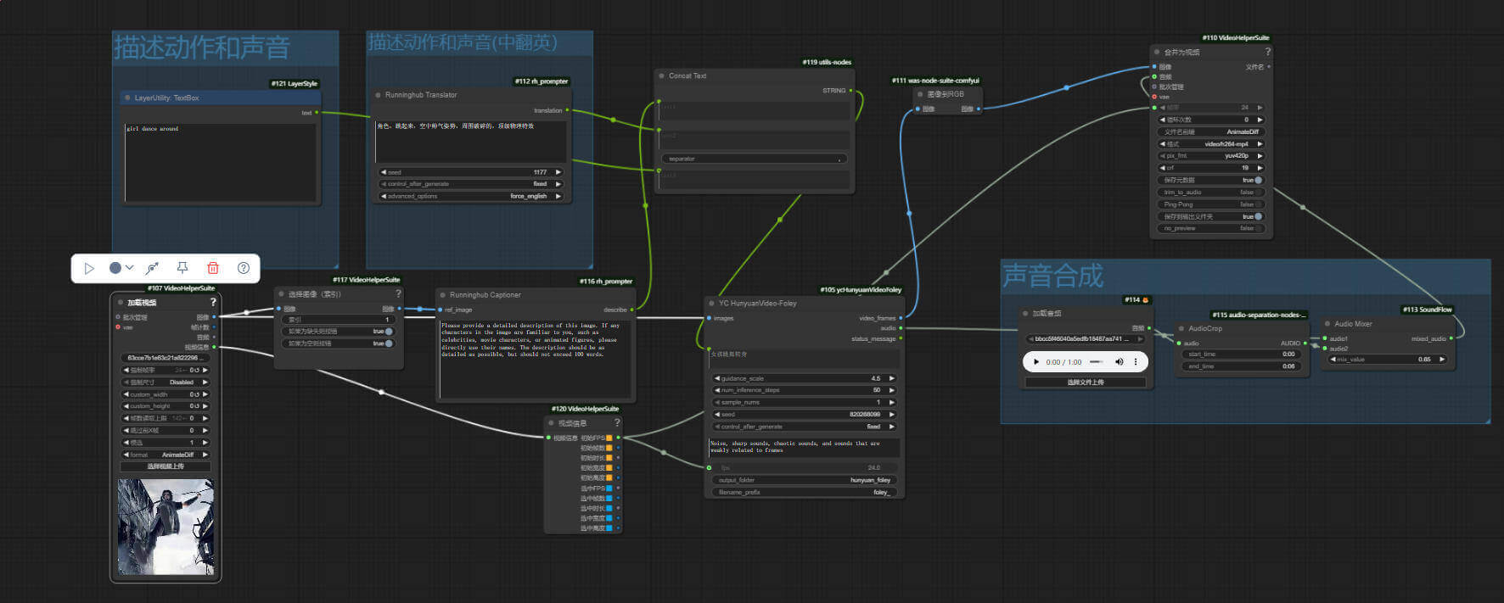This screenshot has height=603, width=1504.
Task: Open the node color circle dropdown
Action: (x=121, y=268)
